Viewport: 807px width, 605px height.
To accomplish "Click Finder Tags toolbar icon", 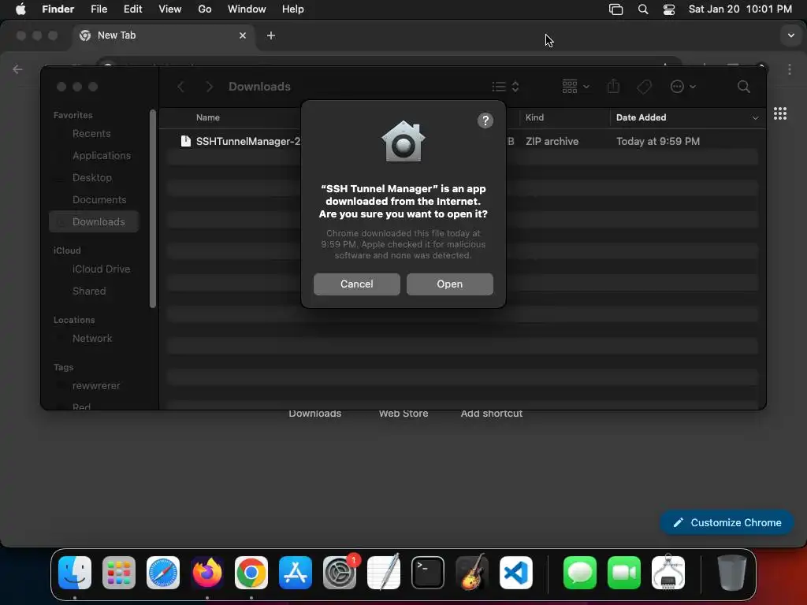I will (644, 87).
